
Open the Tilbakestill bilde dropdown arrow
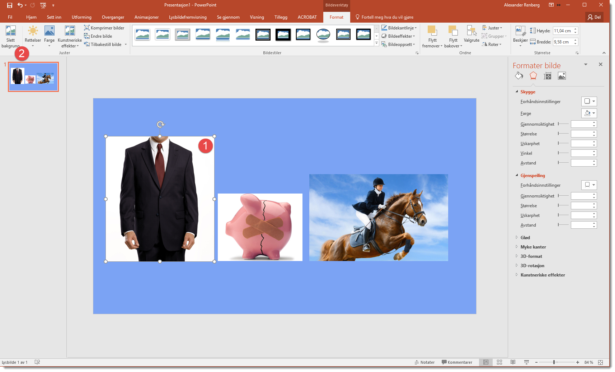[126, 45]
